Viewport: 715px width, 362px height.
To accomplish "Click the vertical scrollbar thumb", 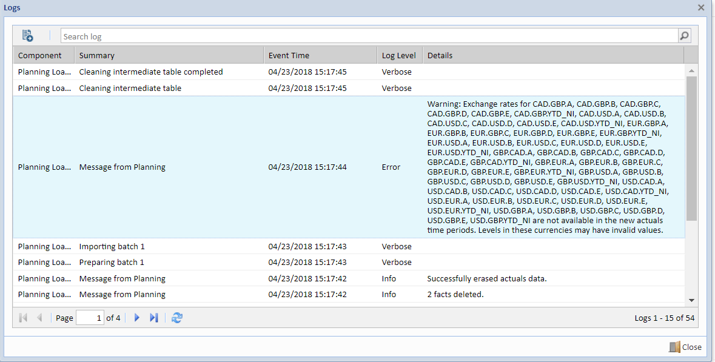I will click(691, 148).
